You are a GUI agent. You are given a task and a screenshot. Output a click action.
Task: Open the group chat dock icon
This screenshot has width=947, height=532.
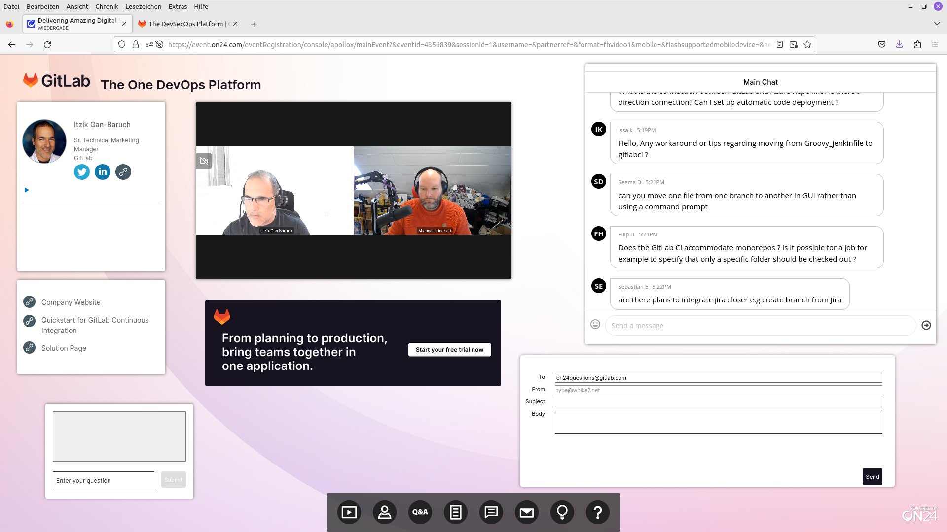click(x=491, y=512)
